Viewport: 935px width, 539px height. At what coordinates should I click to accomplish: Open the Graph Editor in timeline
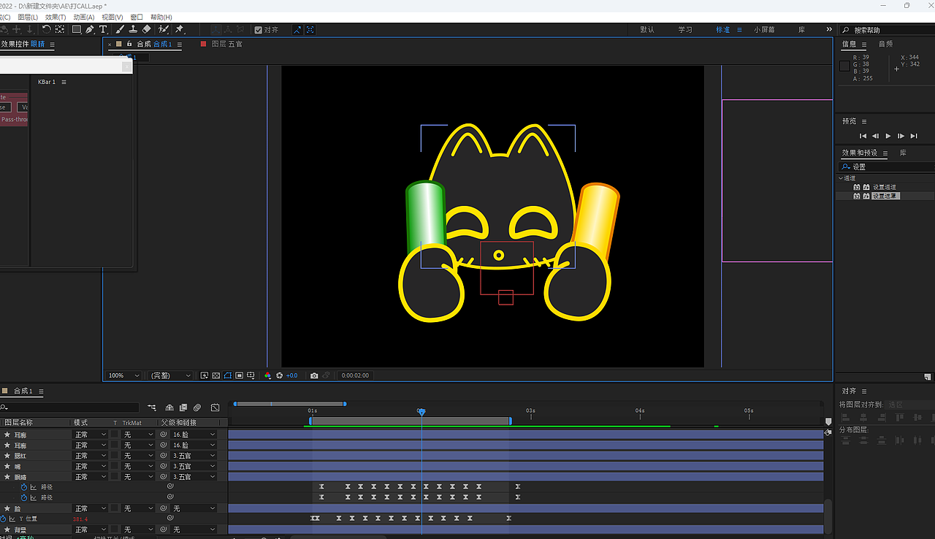pos(215,408)
